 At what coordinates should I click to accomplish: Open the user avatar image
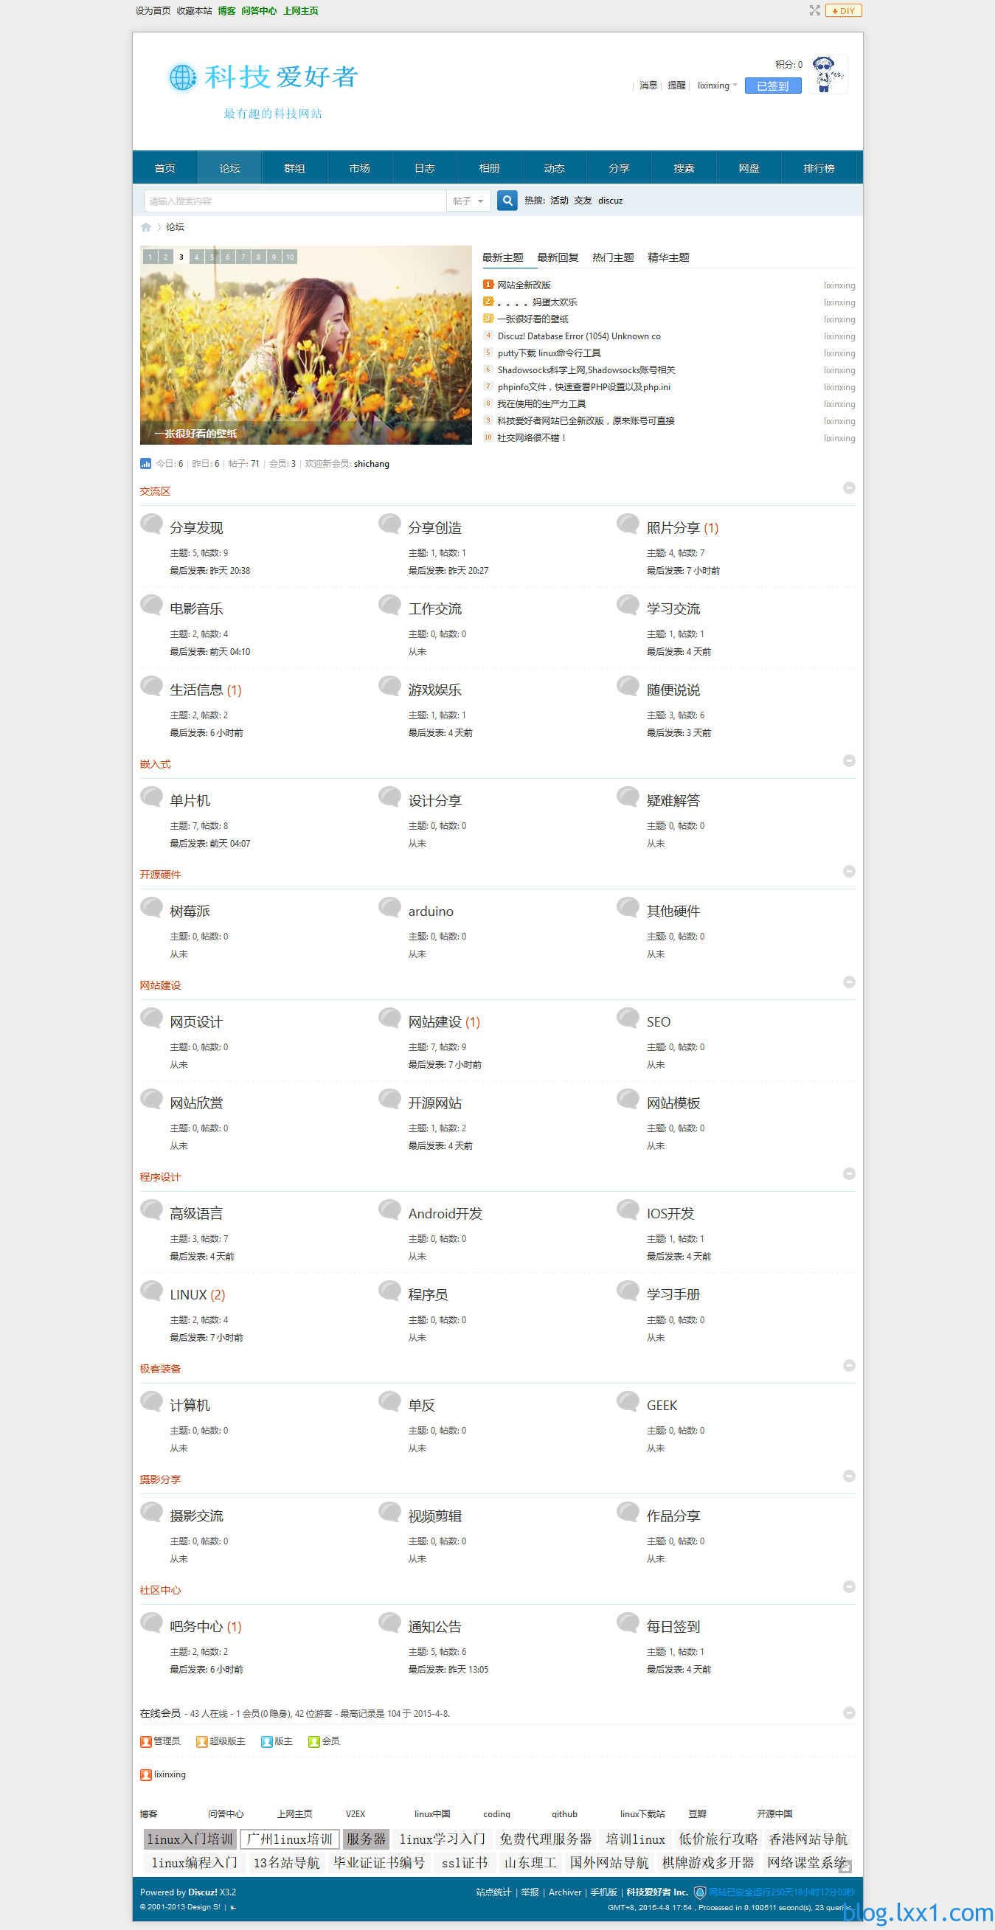click(x=828, y=74)
